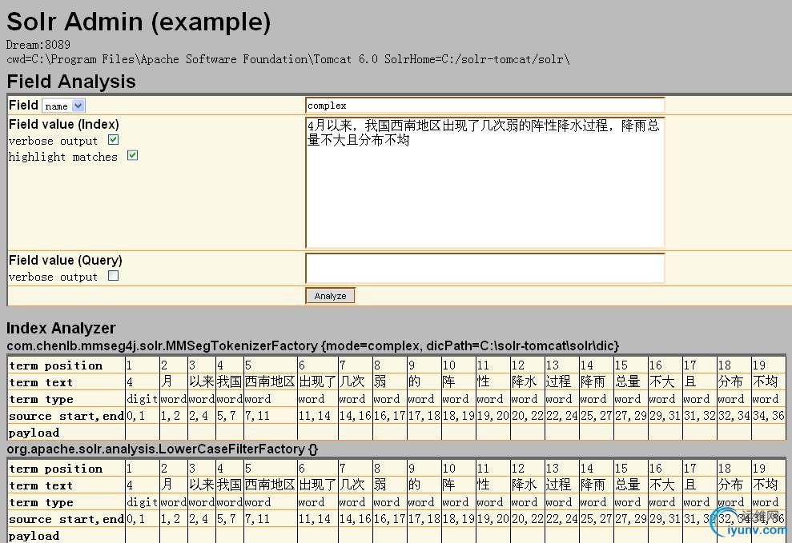Click "term type" label in MMSegTokenizerFactory table
Screen dimensions: 792x543
click(41, 399)
